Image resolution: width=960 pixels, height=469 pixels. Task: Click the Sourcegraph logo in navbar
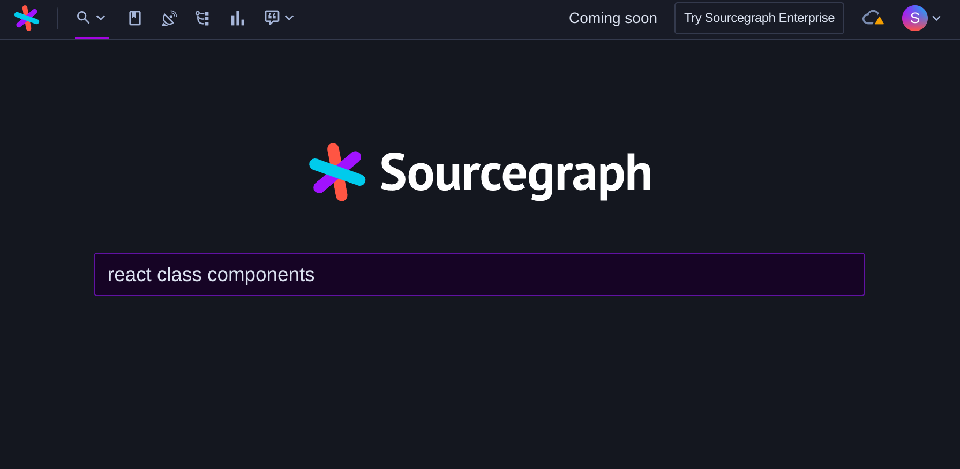coord(27,18)
